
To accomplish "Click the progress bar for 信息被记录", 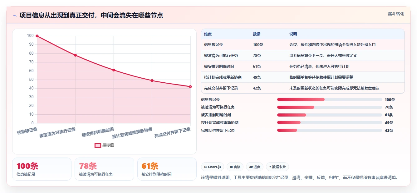I will click(330, 99).
